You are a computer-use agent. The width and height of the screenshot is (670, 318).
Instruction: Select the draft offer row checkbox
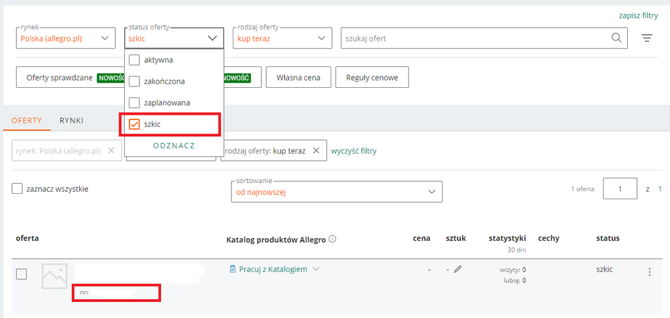click(x=21, y=274)
